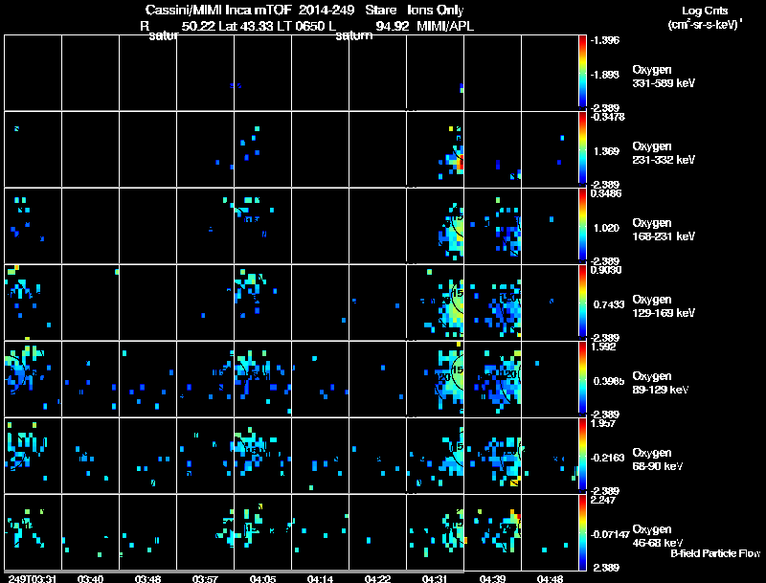The height and width of the screenshot is (583, 766).
Task: Open the 04:05 image in Oxygen 89-129 keV row
Action: click(262, 379)
